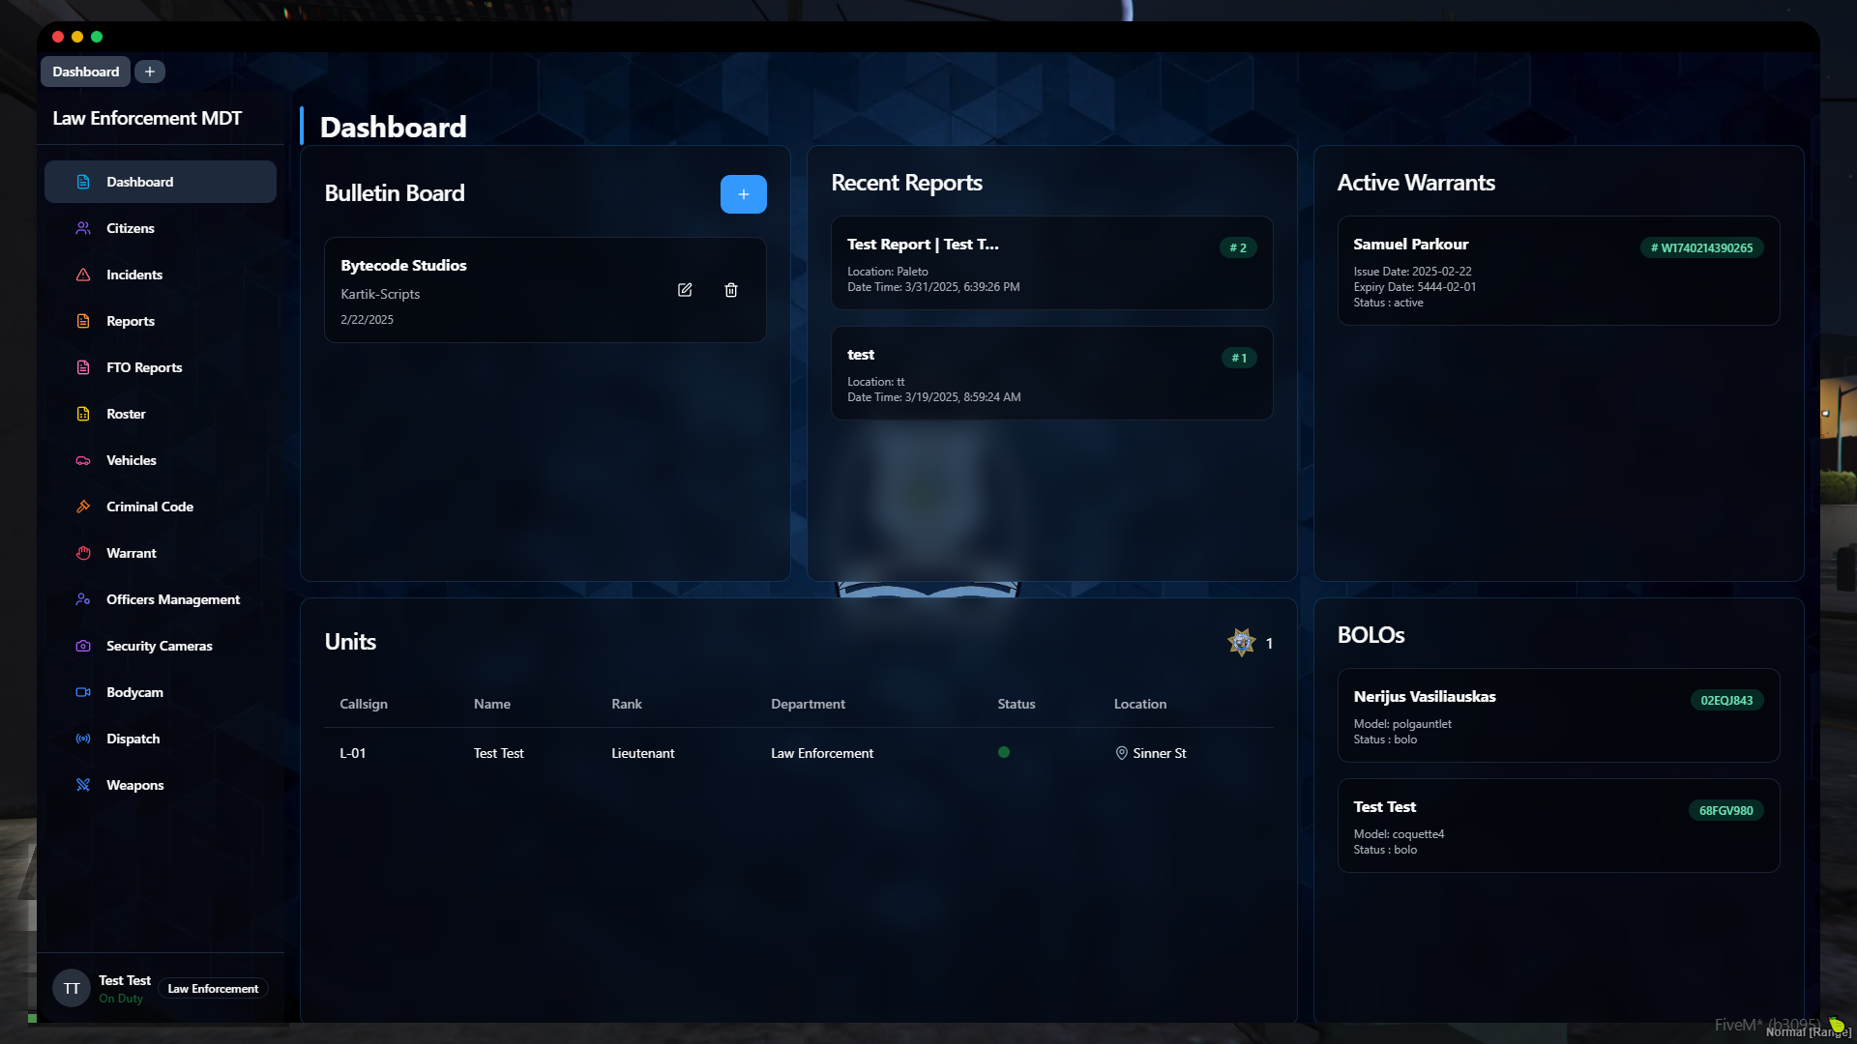This screenshot has height=1044, width=1857.
Task: Select the Bodycam camera icon in sidebar
Action: coord(83,692)
